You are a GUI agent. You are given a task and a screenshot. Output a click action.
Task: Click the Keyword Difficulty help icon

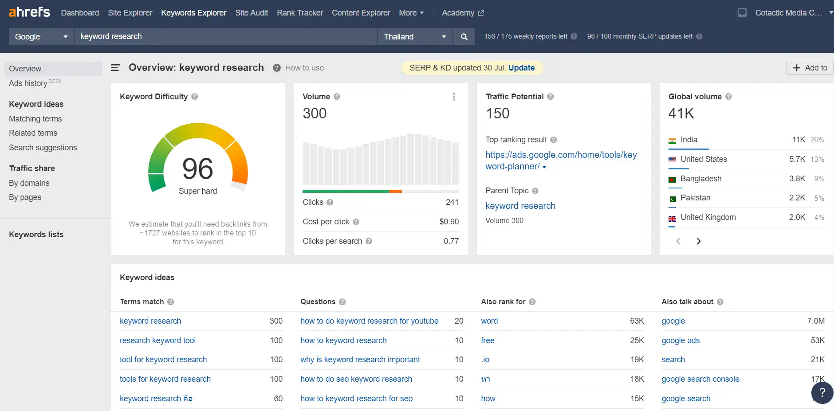pyautogui.click(x=195, y=97)
